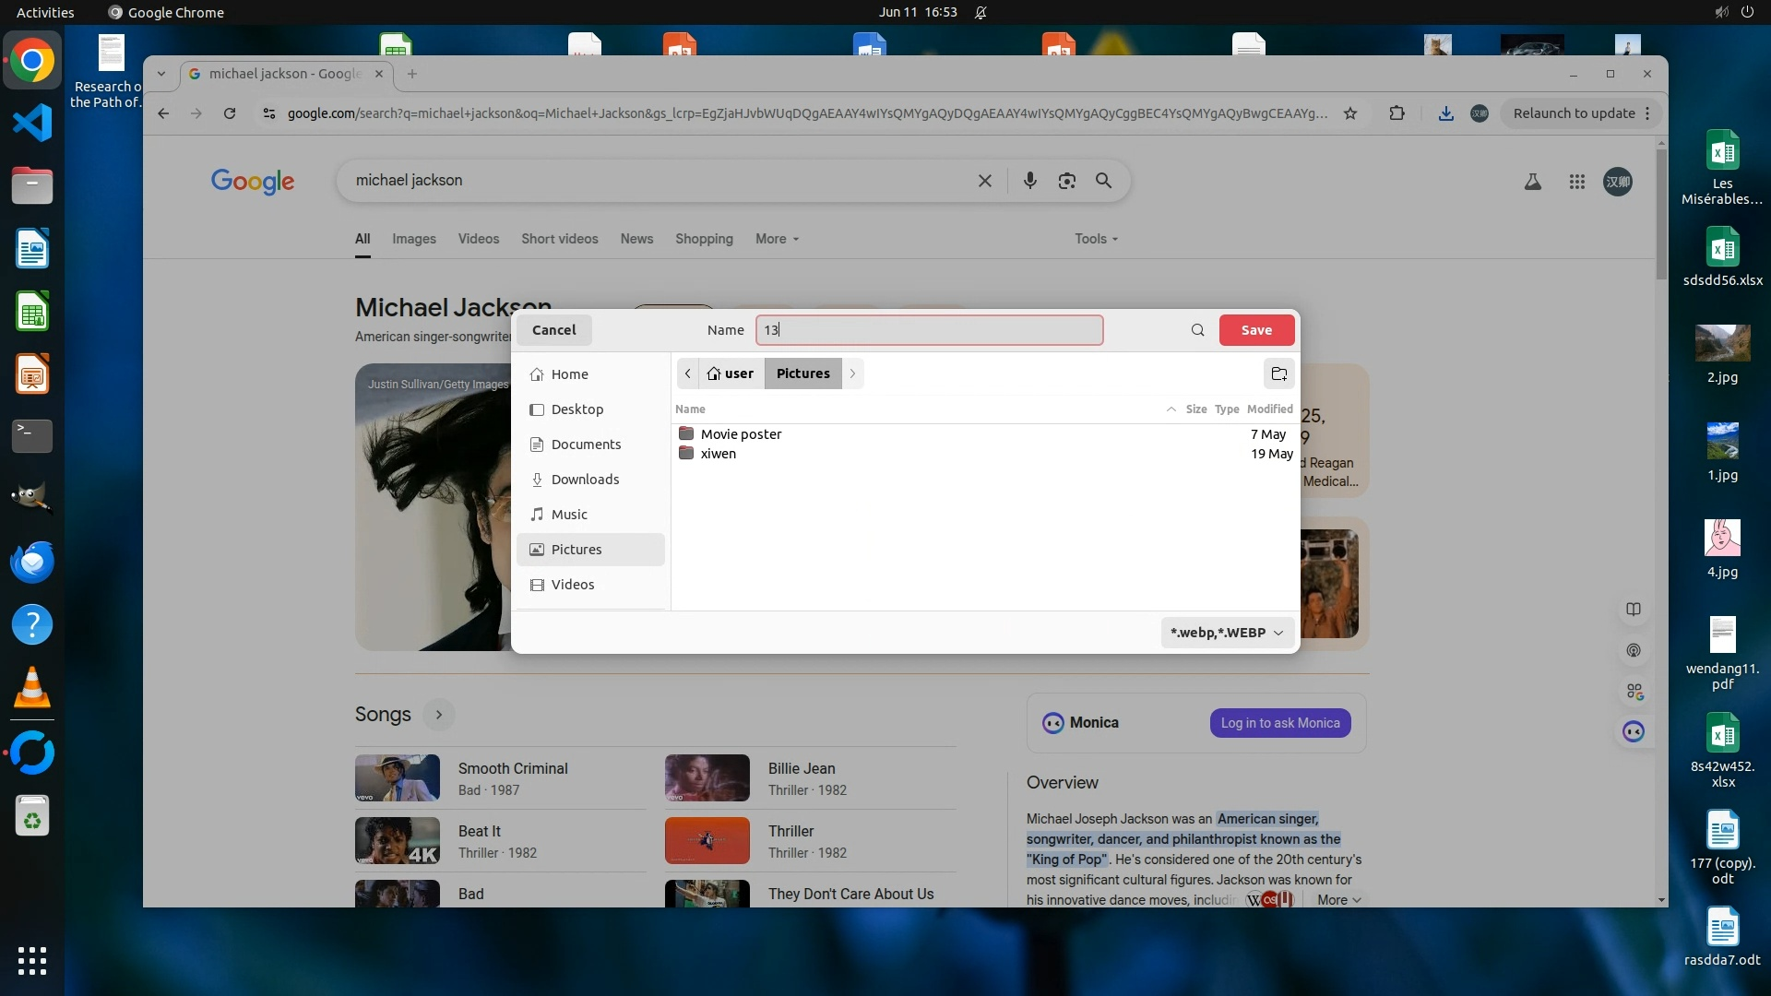Screen dimensions: 1771x996
Task: Open the Google apps grid
Action: [1576, 182]
